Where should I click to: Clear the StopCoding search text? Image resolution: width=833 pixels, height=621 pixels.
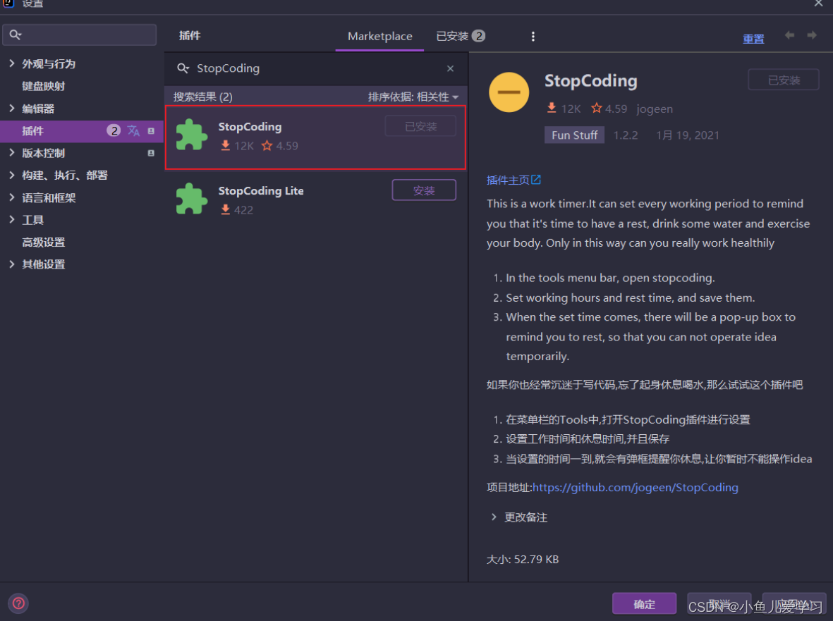451,68
